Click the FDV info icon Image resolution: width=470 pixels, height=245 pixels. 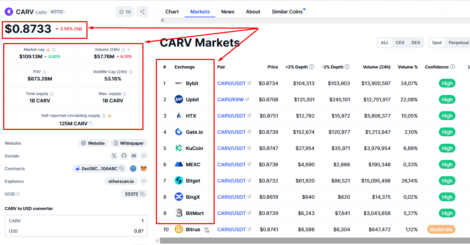pyautogui.click(x=44, y=72)
